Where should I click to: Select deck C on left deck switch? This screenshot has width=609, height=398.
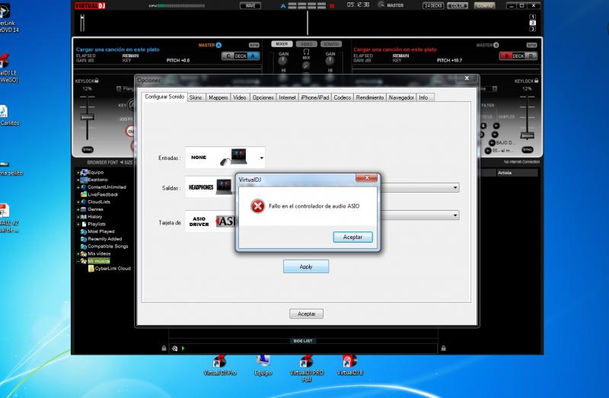[x=228, y=56]
